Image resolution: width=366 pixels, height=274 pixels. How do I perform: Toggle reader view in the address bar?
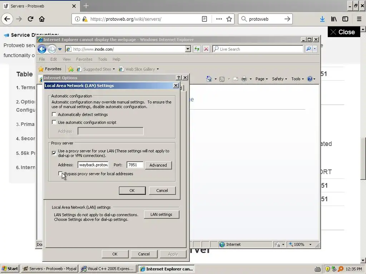coord(204,19)
